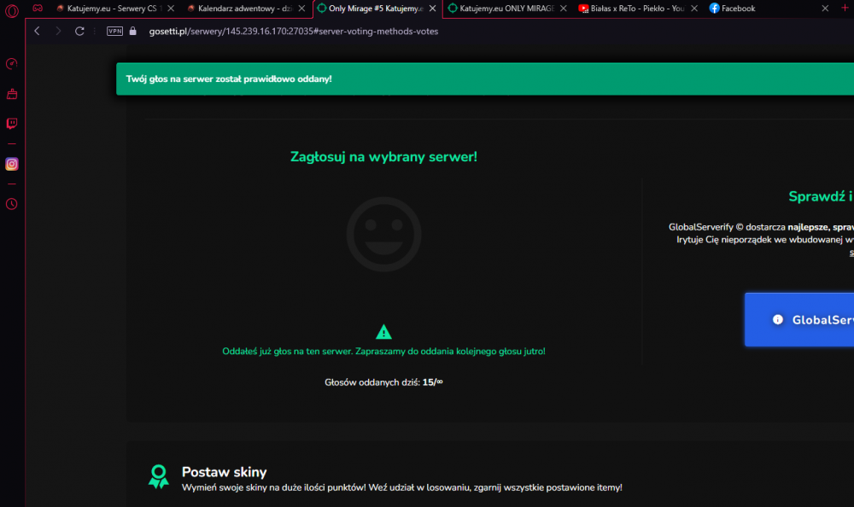Open the shopping bag icon in sidebar
Screen dimensions: 854x507
click(x=11, y=94)
